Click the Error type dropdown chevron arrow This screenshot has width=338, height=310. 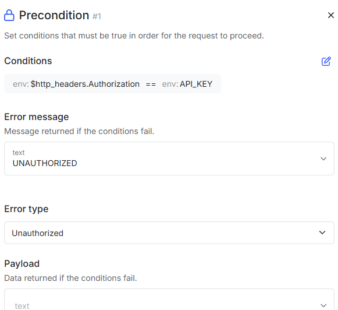322,233
